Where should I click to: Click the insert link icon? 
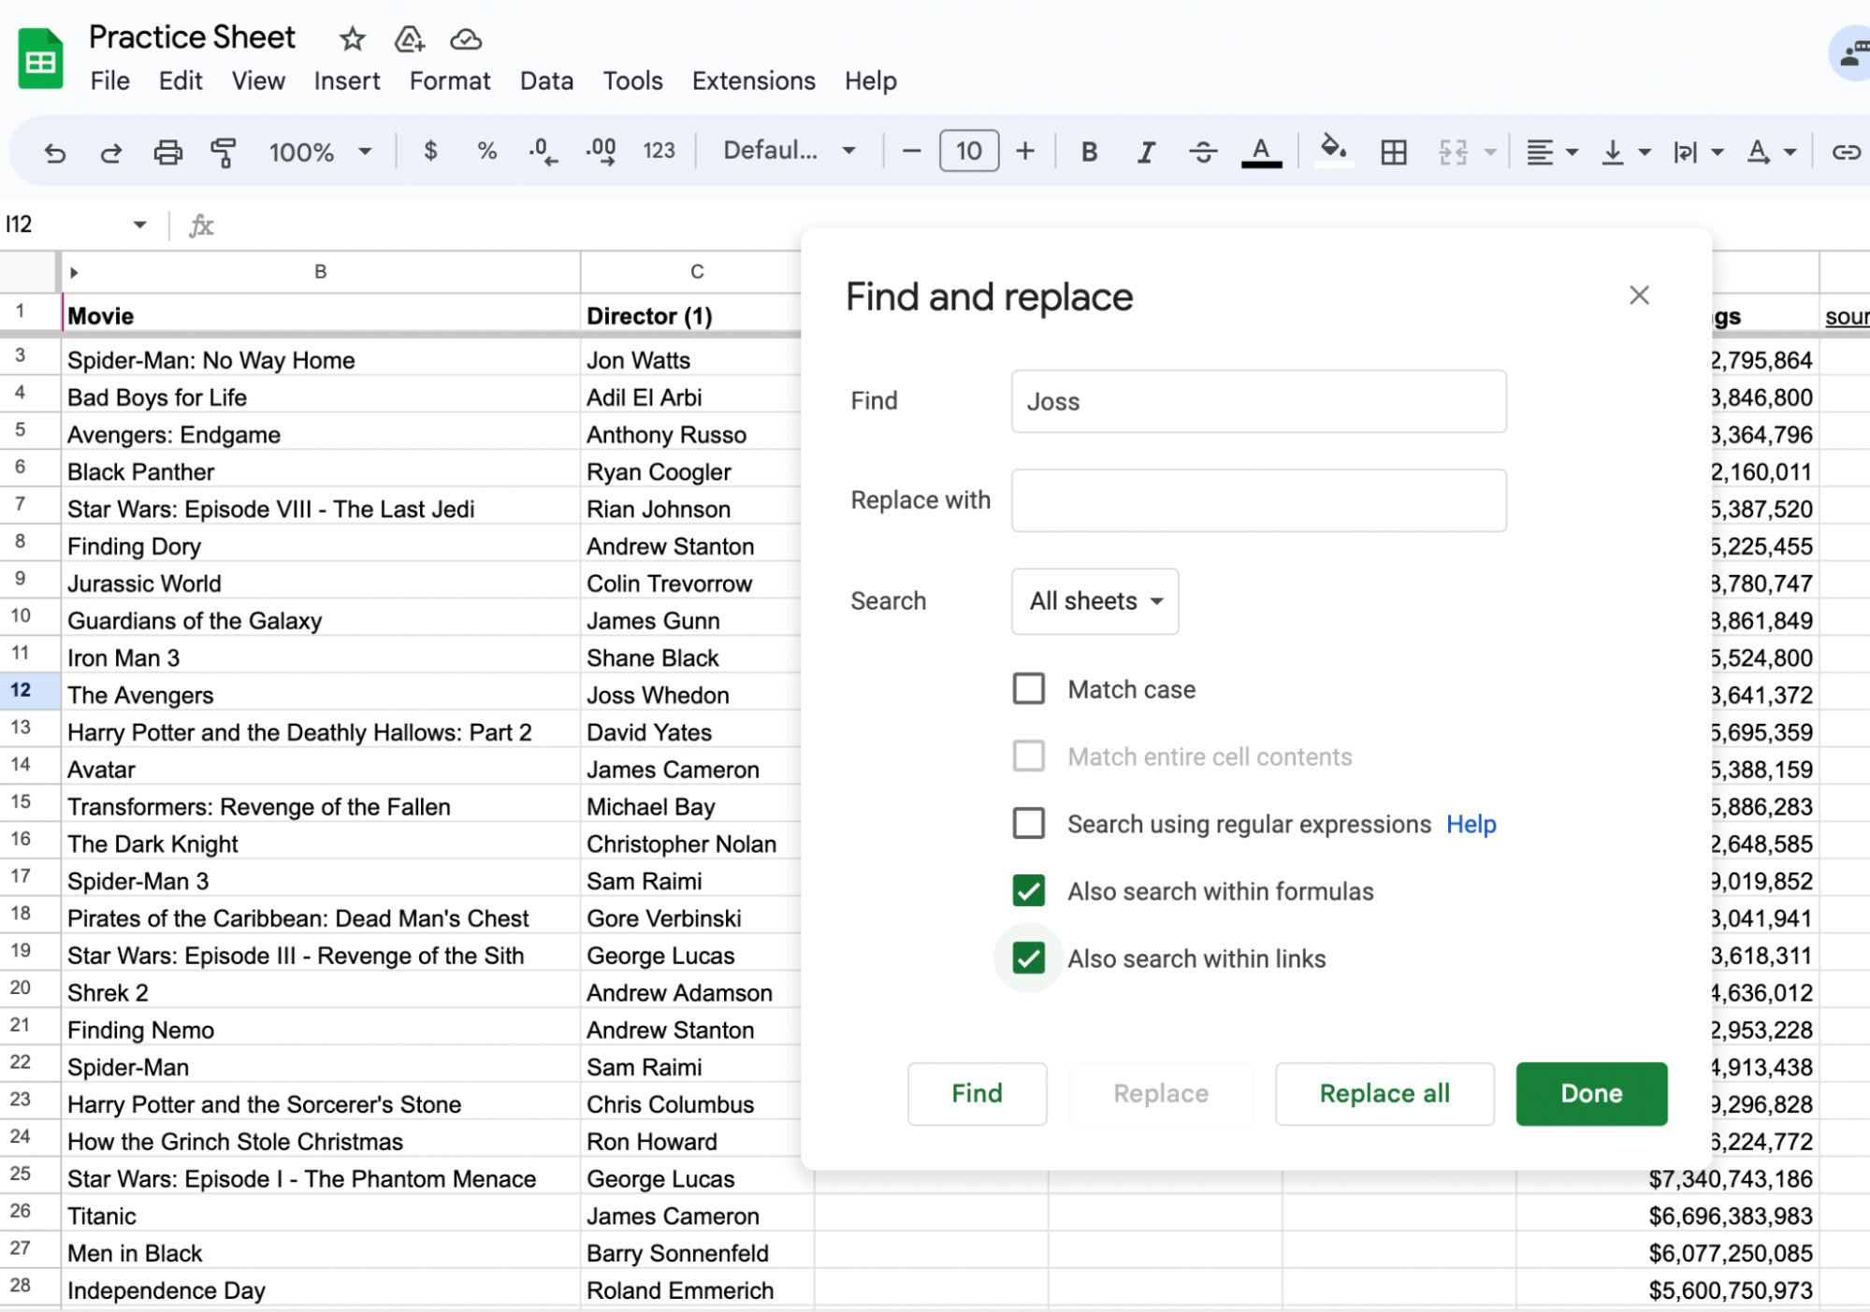(x=1846, y=151)
